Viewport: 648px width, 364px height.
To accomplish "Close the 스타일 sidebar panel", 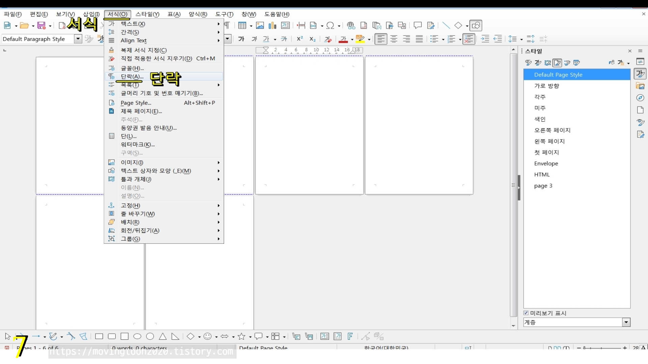I will click(630, 51).
